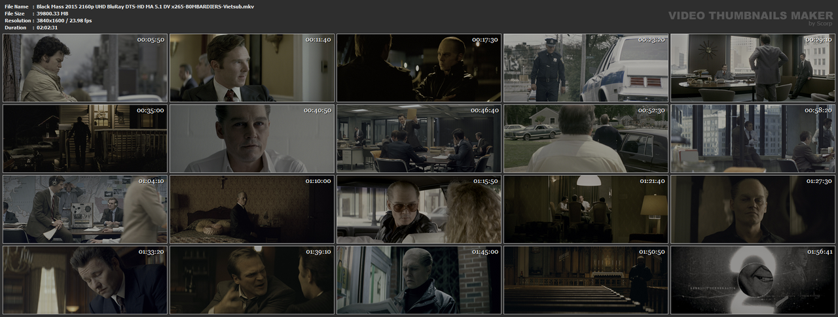This screenshot has width=838, height=317.
Task: Select the dark portrait thumbnail at 01:27:30
Action: coord(753,209)
